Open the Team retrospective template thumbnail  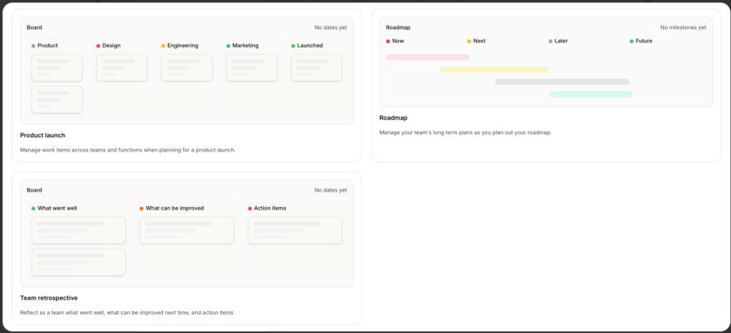coord(187,233)
